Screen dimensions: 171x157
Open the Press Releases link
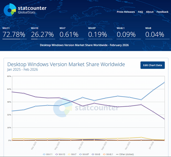click(x=126, y=12)
